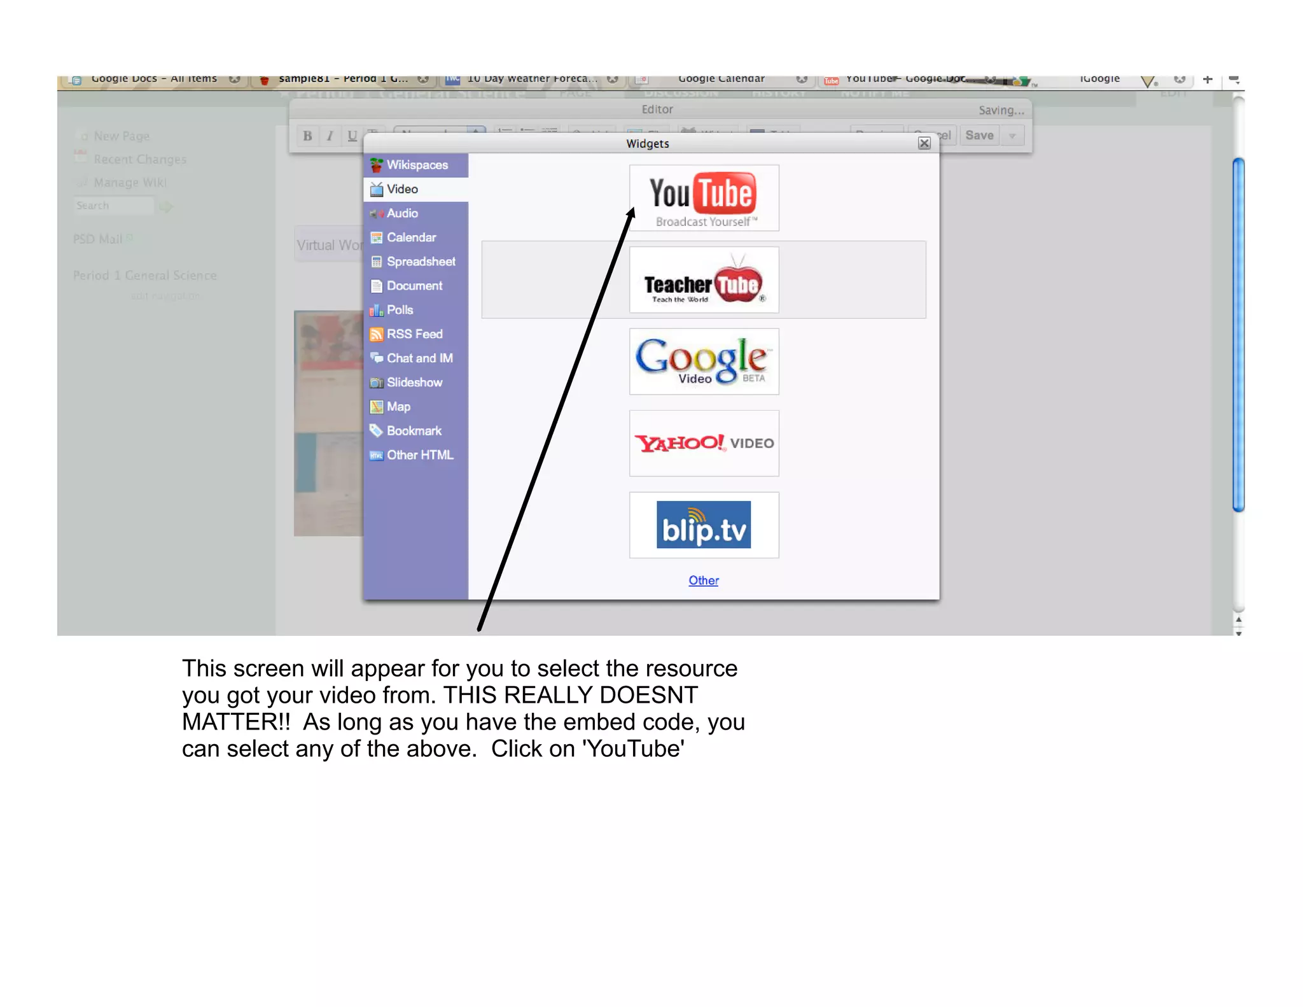
Task: Toggle bold in the editor toolbar
Action: click(308, 136)
